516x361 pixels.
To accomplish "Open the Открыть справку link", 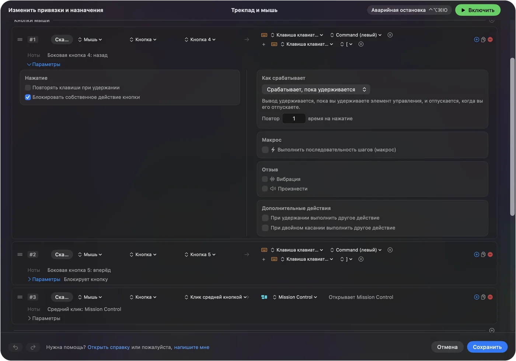I will pos(109,347).
